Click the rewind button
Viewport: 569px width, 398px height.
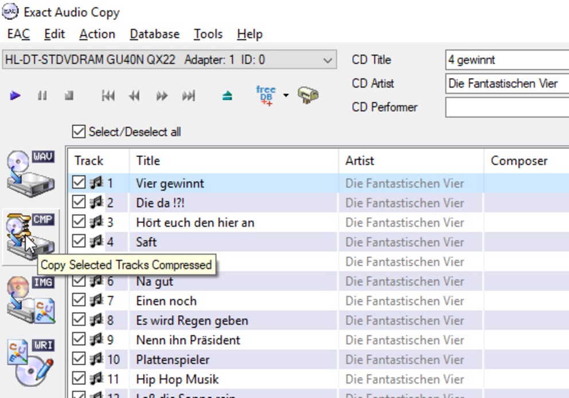coord(134,96)
